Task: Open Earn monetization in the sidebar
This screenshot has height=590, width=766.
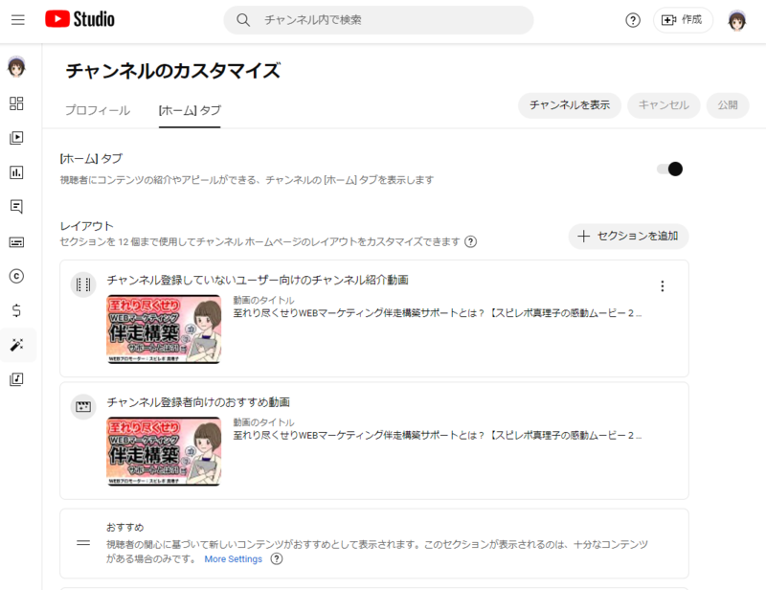Action: 16,310
